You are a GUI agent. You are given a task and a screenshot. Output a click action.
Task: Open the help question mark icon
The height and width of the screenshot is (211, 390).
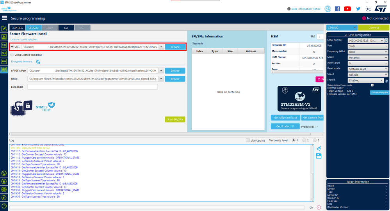click(4, 206)
